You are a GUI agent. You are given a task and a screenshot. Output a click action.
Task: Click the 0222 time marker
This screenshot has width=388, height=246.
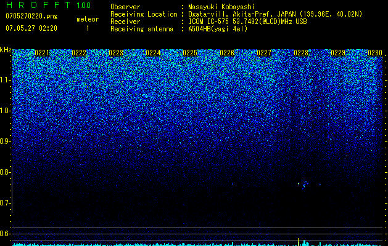pos(79,53)
